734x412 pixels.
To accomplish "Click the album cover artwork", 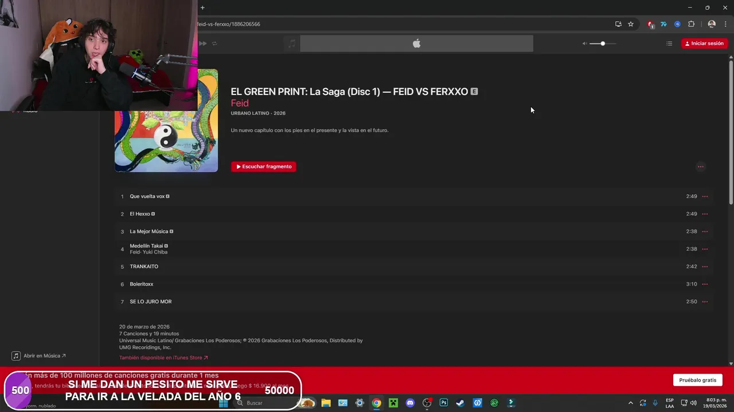I will pos(166,120).
